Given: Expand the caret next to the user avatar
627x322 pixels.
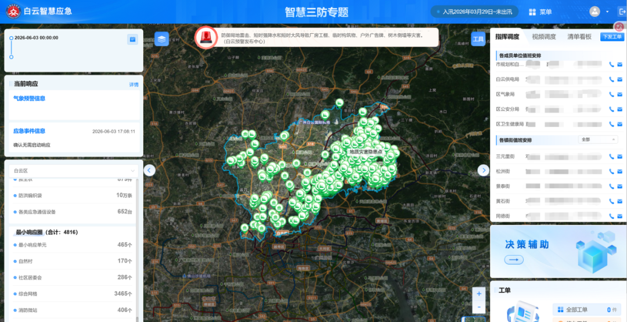Looking at the screenshot, I should 607,12.
